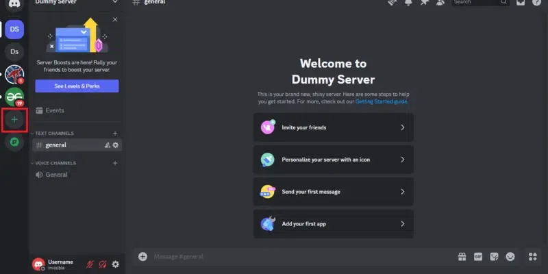Show pinned messages
The height and width of the screenshot is (274, 548).
424,3
